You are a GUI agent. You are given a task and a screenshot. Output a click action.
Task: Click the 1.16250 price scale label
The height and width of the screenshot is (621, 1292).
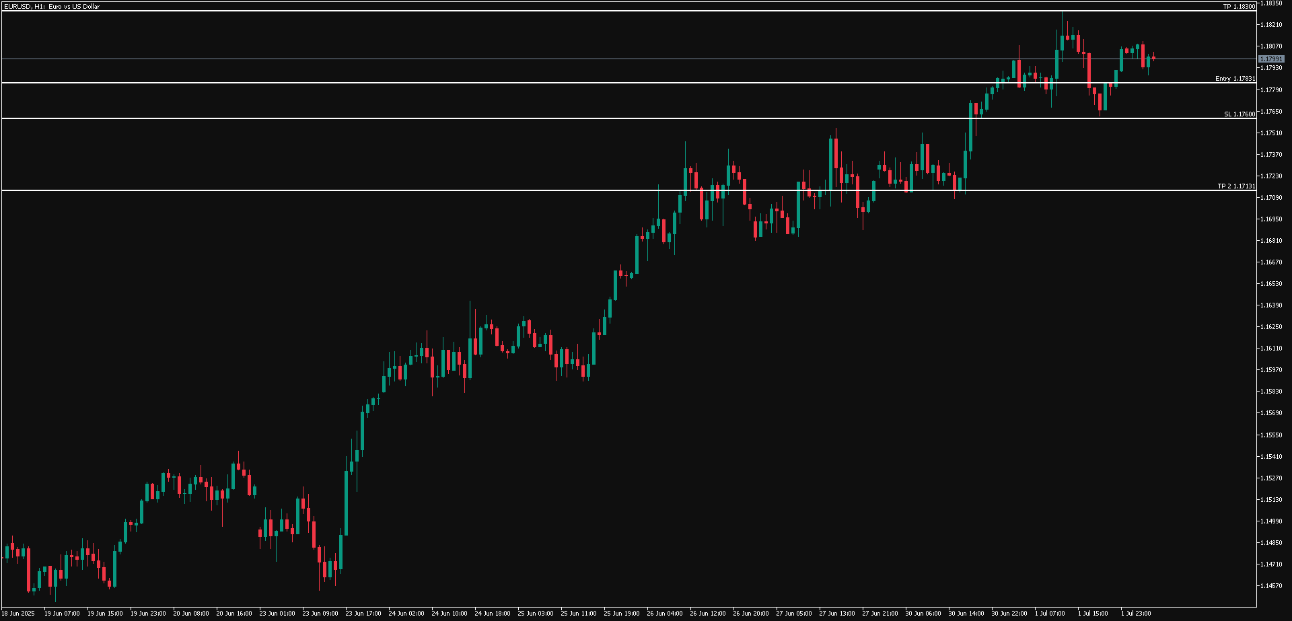coord(1271,327)
